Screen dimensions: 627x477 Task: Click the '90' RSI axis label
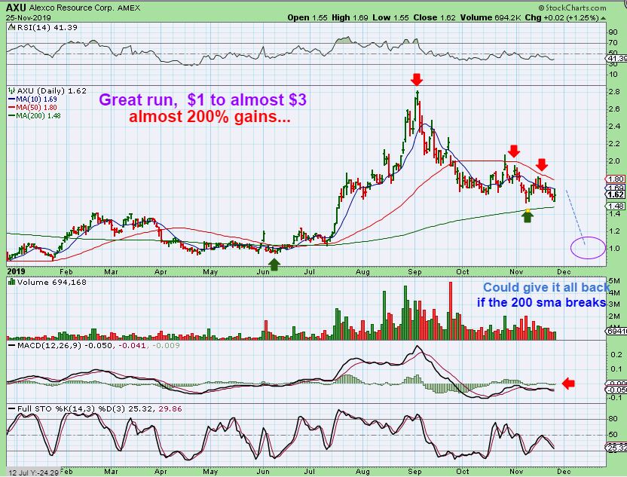tap(613, 32)
